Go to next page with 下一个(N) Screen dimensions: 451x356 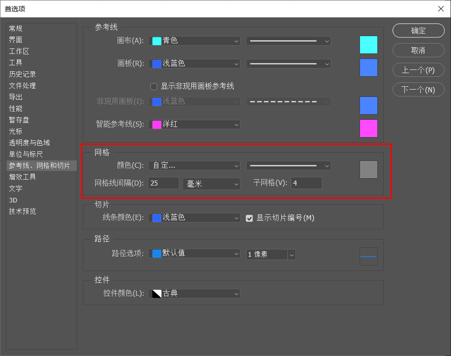point(418,90)
